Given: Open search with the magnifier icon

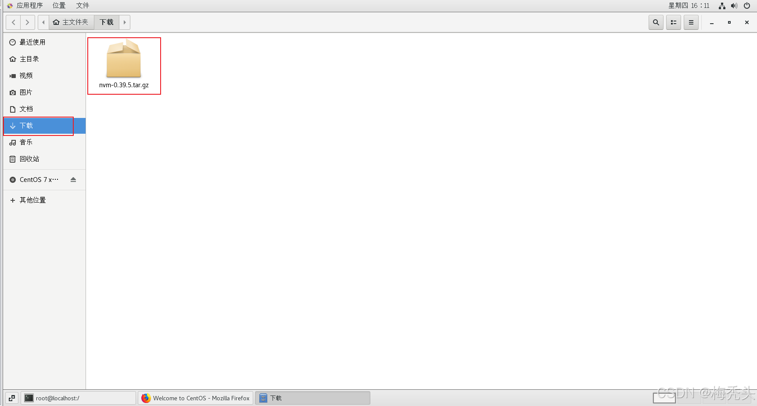Looking at the screenshot, I should point(656,22).
